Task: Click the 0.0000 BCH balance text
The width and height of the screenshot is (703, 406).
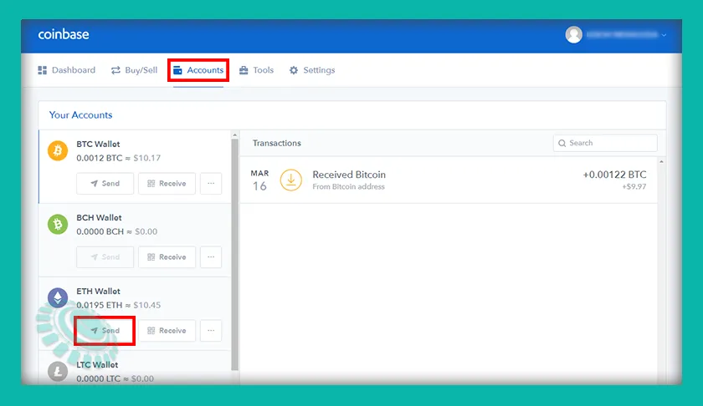Action: click(100, 231)
